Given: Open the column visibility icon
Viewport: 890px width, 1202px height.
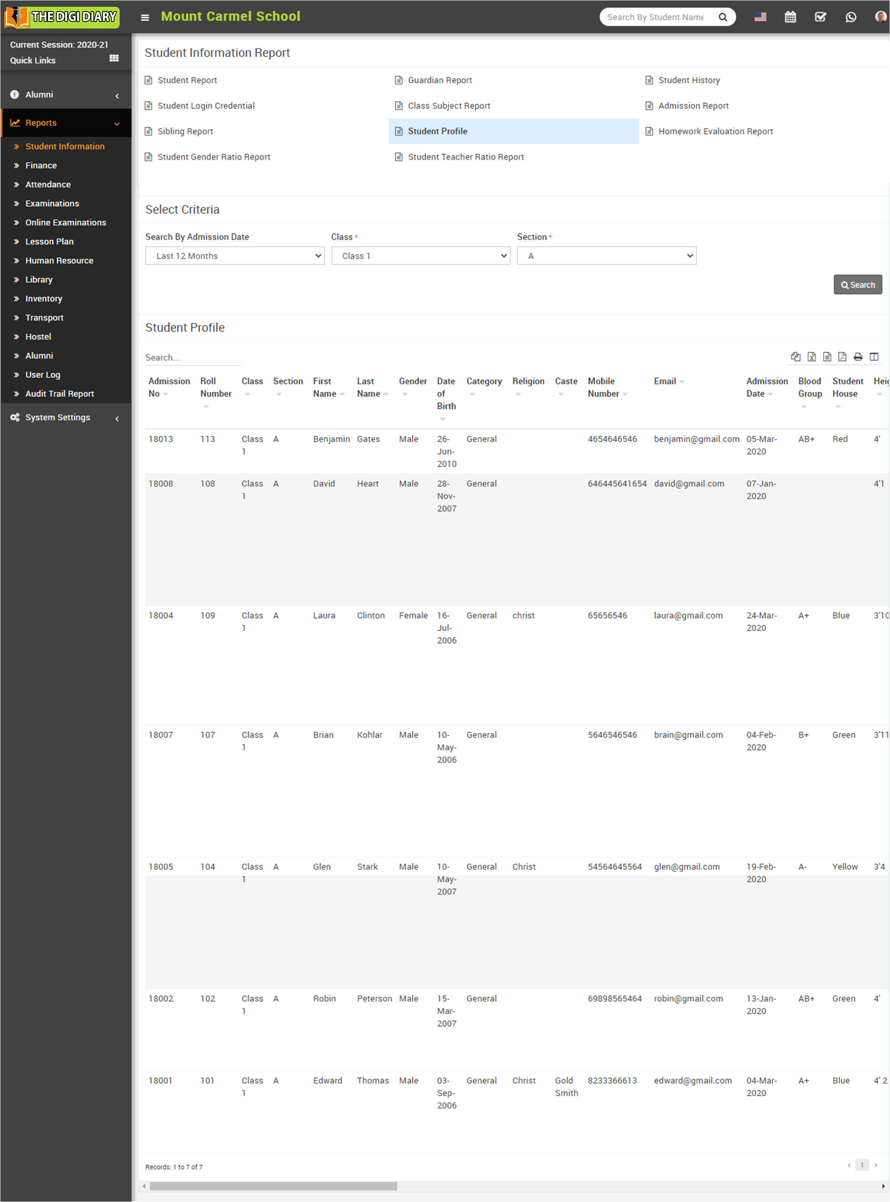Looking at the screenshot, I should pyautogui.click(x=874, y=357).
